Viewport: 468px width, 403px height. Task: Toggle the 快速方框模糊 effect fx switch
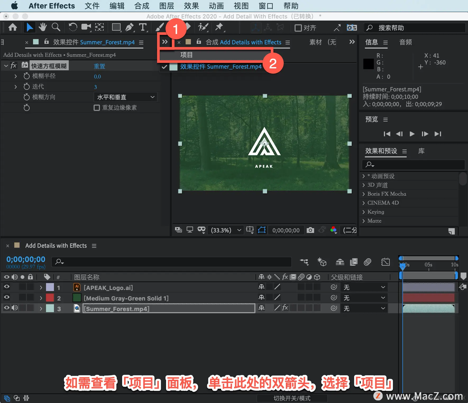pos(13,65)
